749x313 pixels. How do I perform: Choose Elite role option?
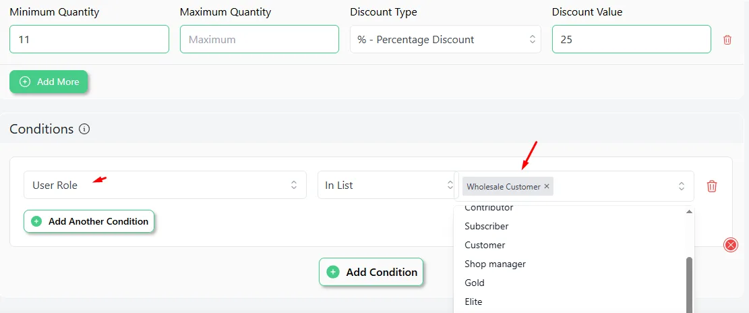pyautogui.click(x=474, y=302)
